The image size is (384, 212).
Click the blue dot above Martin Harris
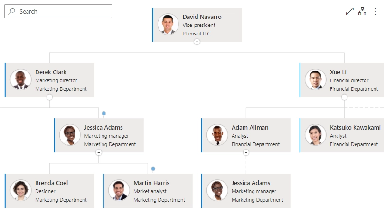[x=153, y=169]
